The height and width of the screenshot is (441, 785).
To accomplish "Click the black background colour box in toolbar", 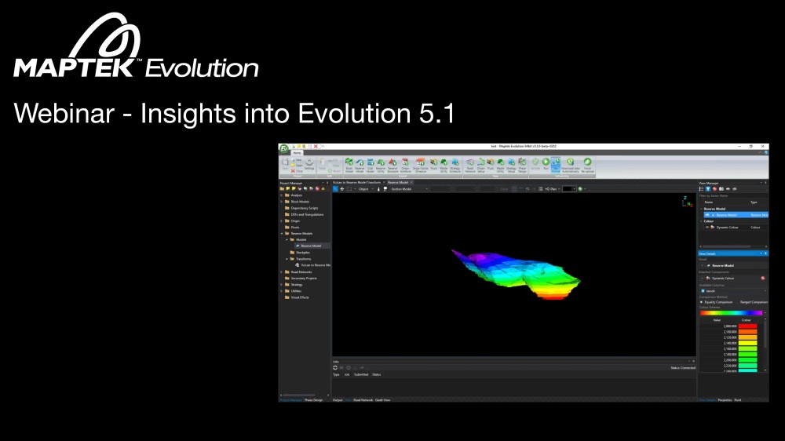I will click(568, 188).
